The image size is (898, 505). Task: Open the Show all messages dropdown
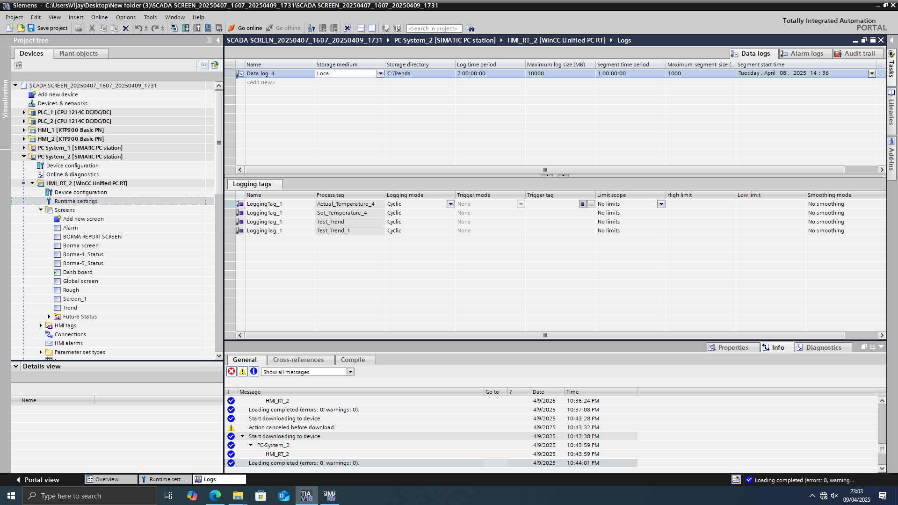tap(350, 372)
